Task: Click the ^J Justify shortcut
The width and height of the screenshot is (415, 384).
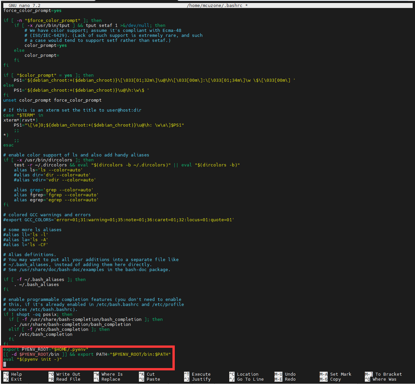Action: pyautogui.click(x=197, y=379)
